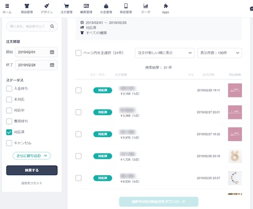Click the date text 2019/02/27 16:32
Image resolution: width=253 pixels, height=209 pixels.
(x=208, y=134)
